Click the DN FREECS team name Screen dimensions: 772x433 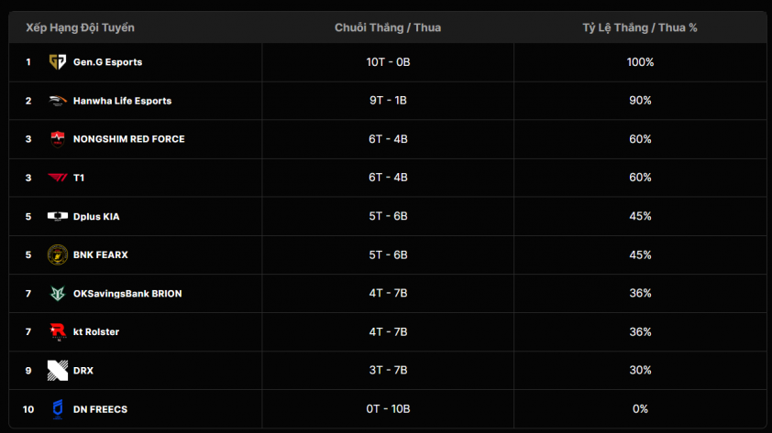tap(101, 409)
